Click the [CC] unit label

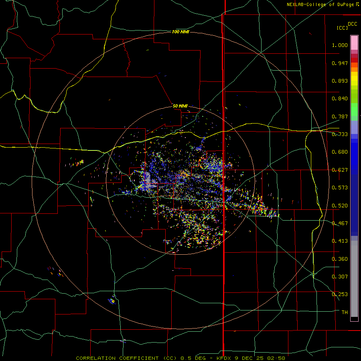[342, 28]
